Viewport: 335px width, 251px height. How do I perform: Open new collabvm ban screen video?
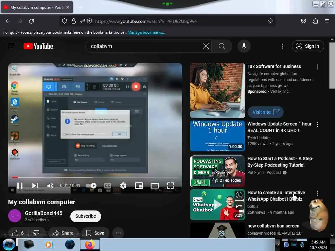click(x=273, y=226)
